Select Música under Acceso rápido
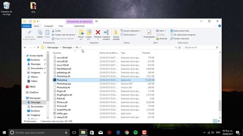The width and height of the screenshot is (243, 136). tap(34, 77)
